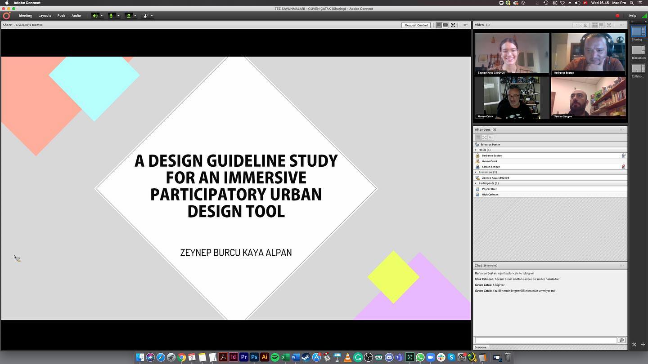Click the red recording indicator
Screen dimensions: 648x364
pos(617,16)
